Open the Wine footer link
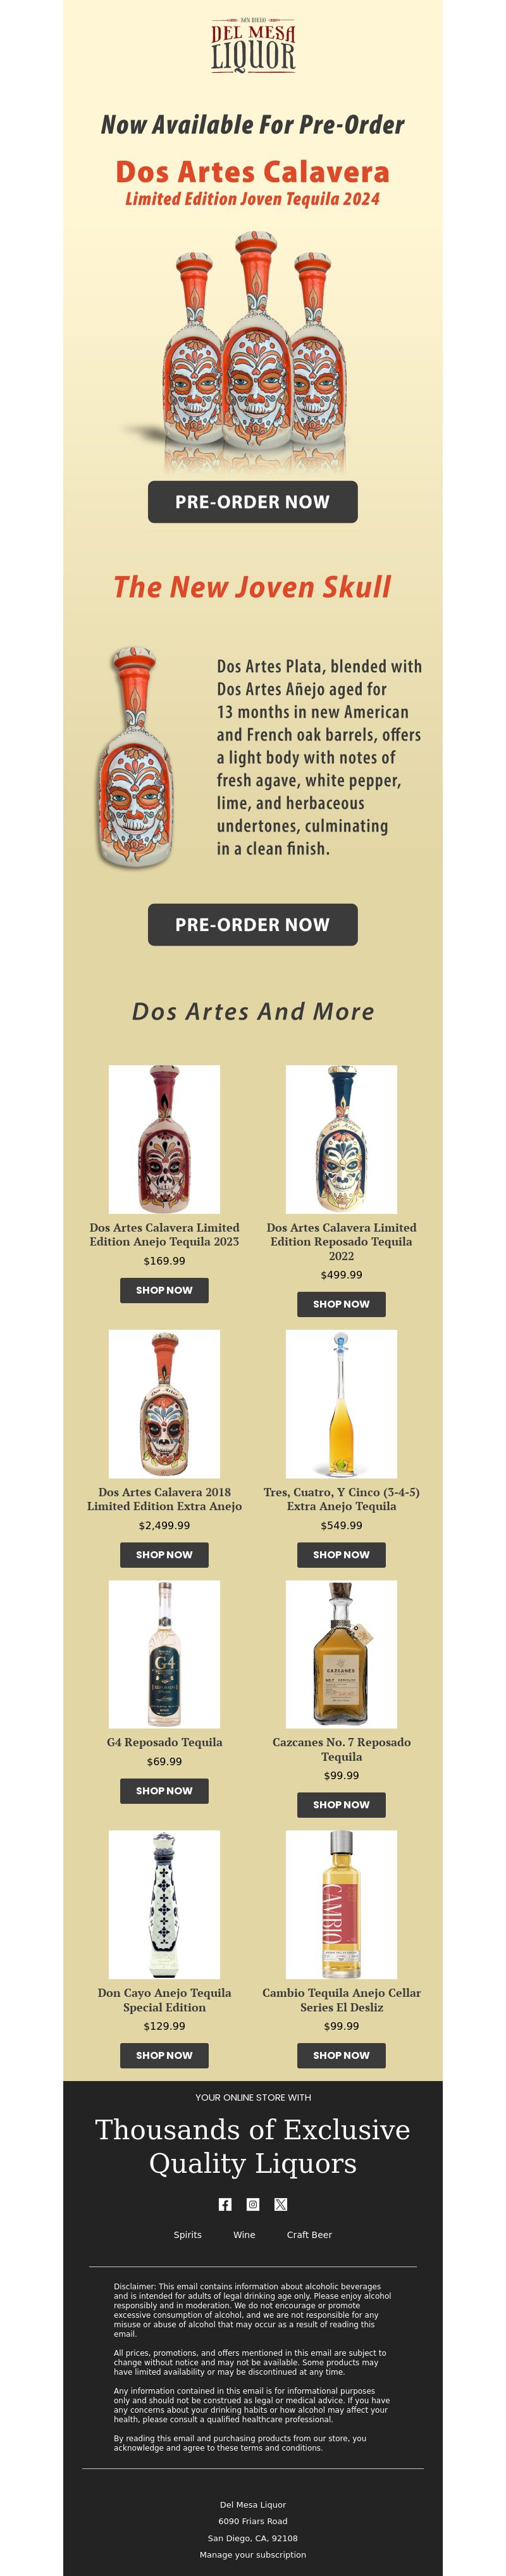 [x=244, y=2234]
